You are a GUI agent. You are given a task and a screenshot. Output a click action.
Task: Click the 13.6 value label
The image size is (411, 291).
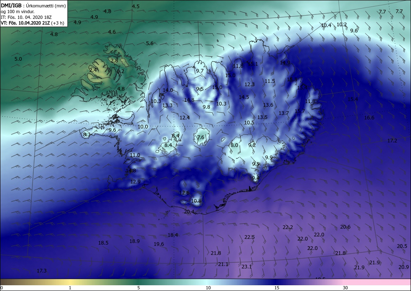268,105
